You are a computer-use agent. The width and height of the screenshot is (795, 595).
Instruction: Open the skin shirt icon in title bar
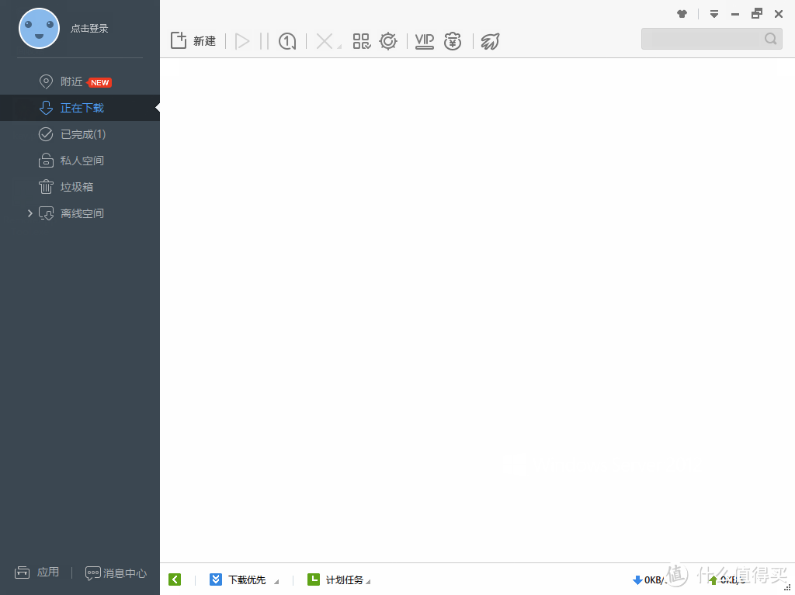(x=682, y=14)
